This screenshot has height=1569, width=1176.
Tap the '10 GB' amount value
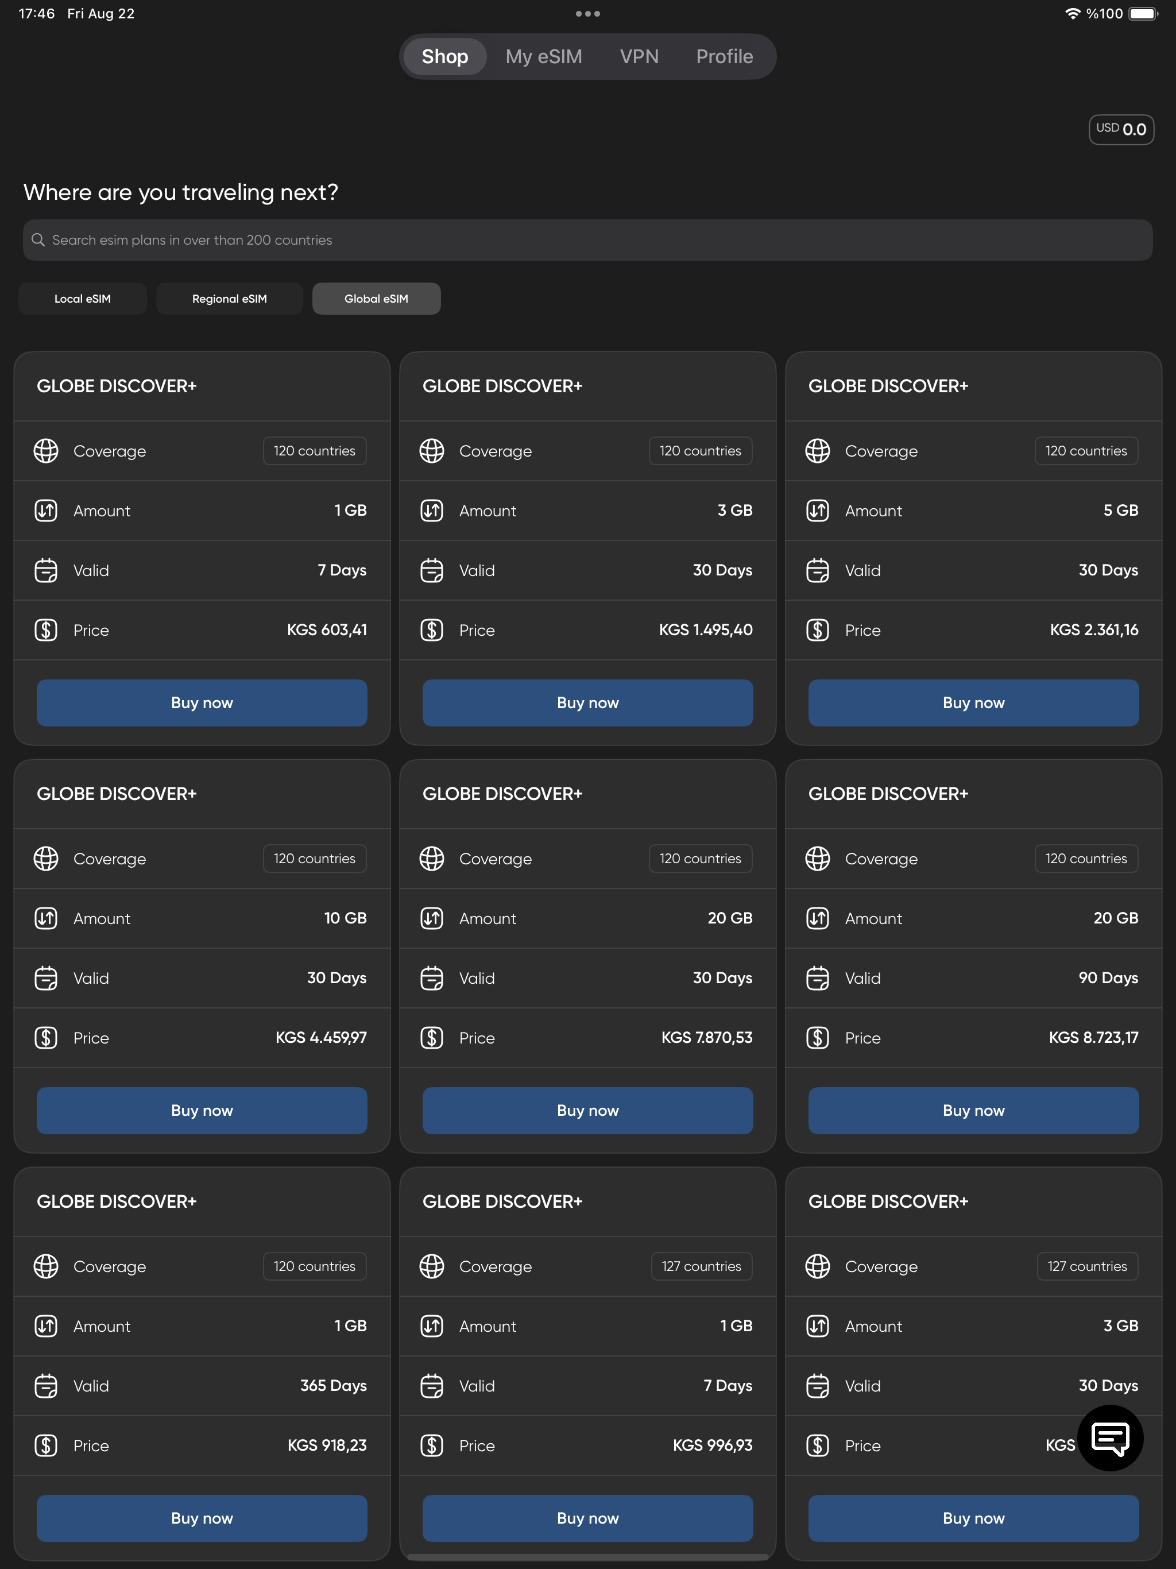pyautogui.click(x=346, y=918)
